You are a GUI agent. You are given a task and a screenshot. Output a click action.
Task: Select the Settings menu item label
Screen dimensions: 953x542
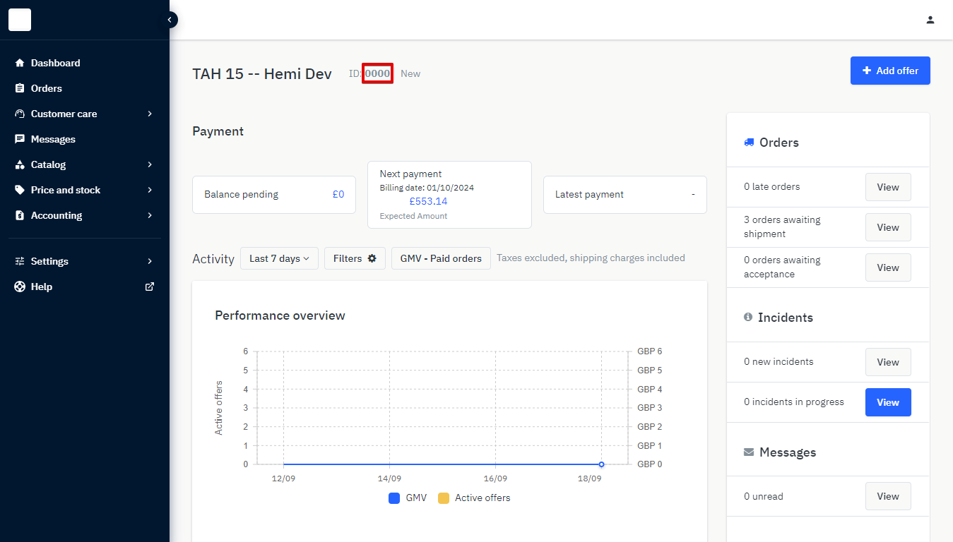[x=49, y=261]
